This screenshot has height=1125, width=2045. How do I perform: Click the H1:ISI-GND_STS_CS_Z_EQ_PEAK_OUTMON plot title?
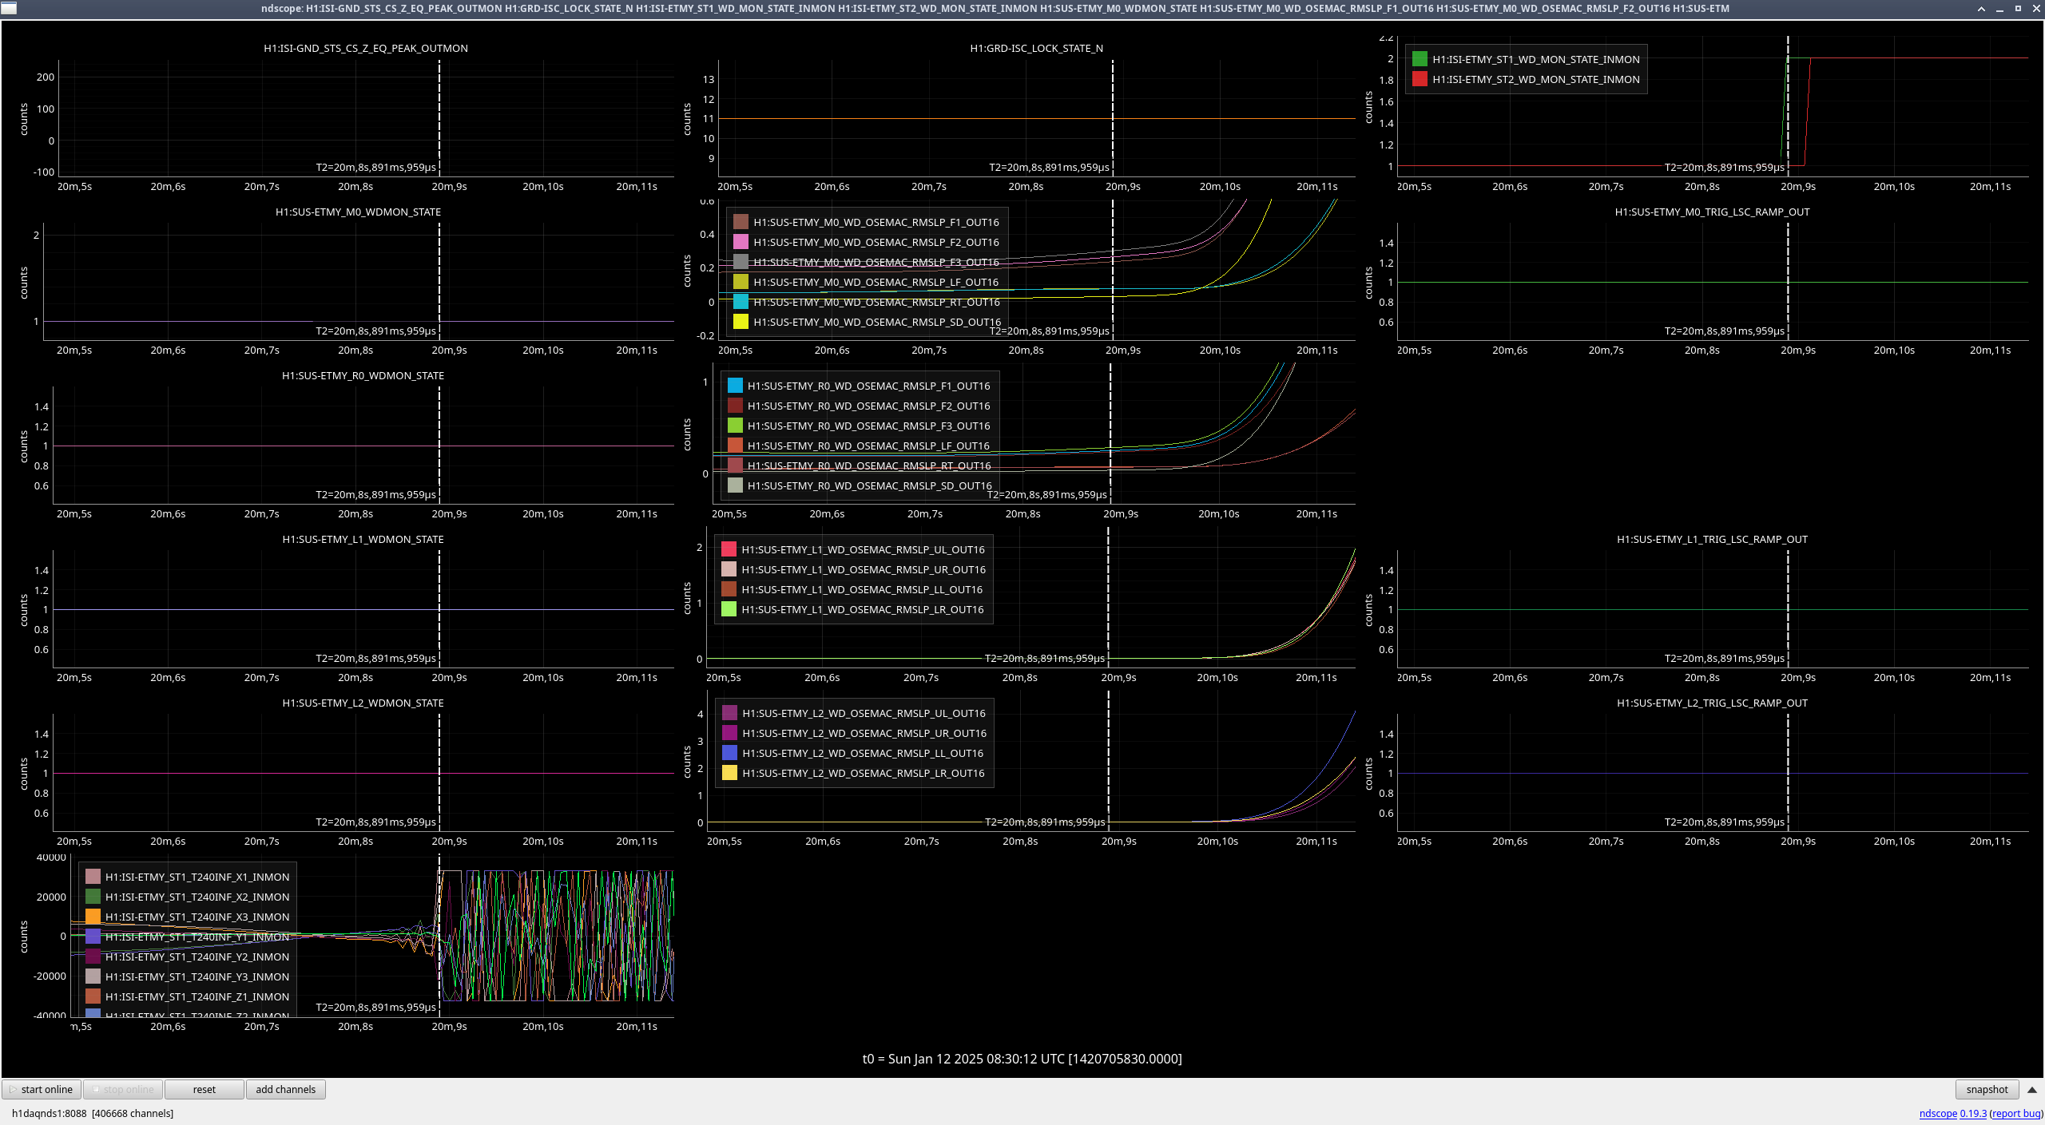click(x=366, y=48)
